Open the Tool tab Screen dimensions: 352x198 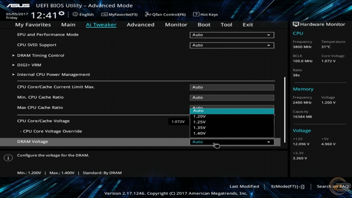point(226,25)
